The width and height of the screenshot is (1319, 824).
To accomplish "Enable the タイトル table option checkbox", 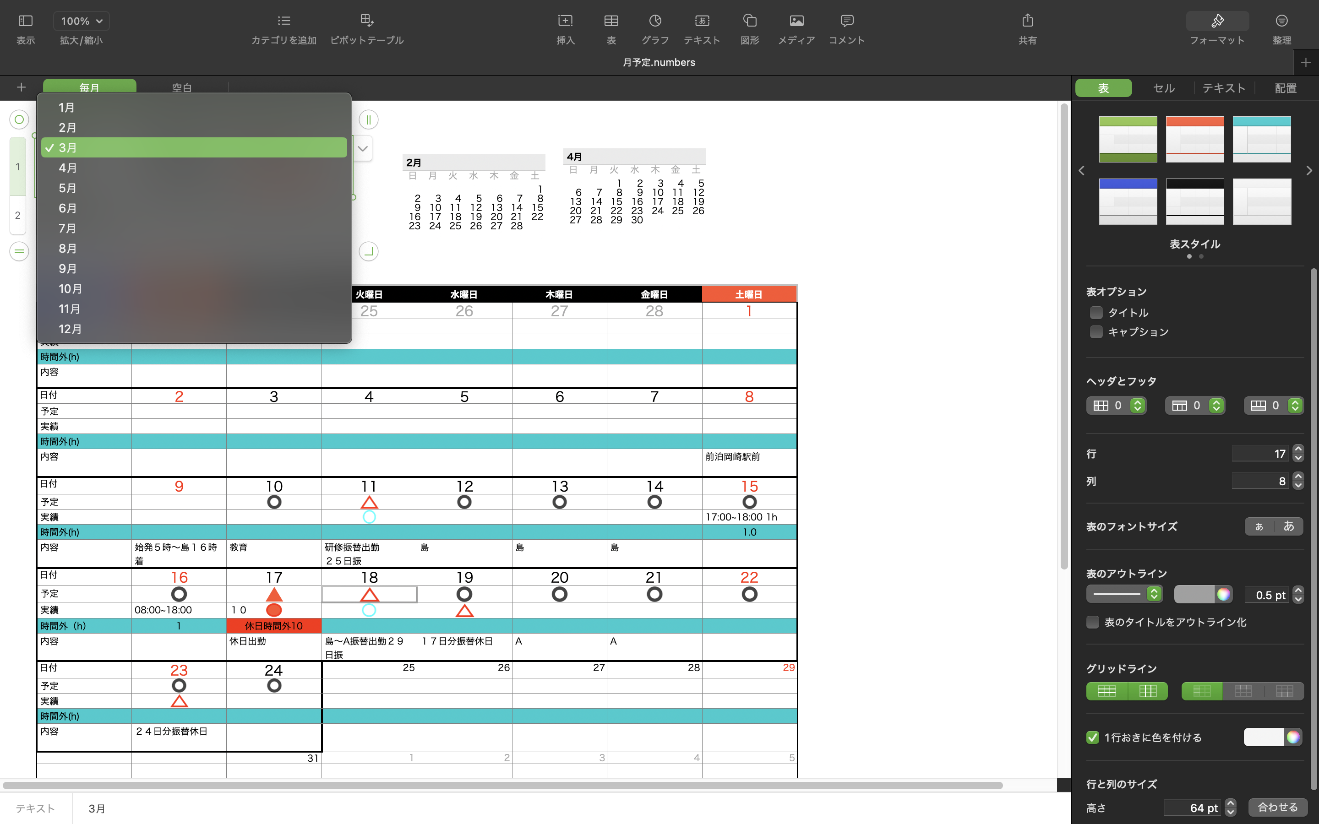I will point(1096,312).
